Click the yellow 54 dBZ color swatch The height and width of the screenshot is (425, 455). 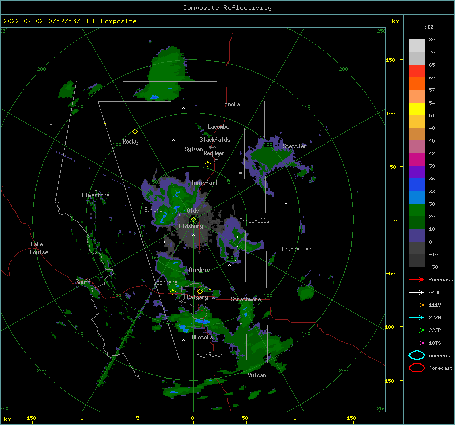point(417,109)
